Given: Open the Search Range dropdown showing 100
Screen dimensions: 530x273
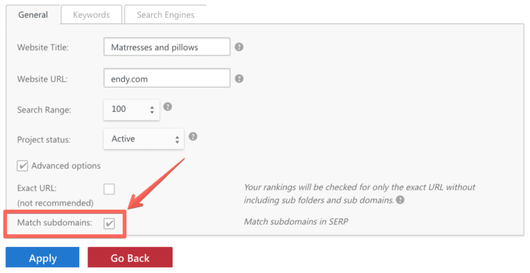Looking at the screenshot, I should [x=132, y=110].
